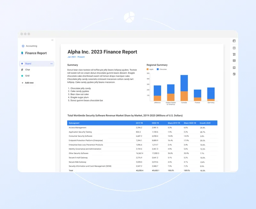Select the Canada bar in the chart

[x=184, y=88]
